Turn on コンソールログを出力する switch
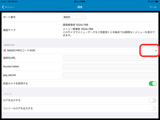 click(153, 108)
